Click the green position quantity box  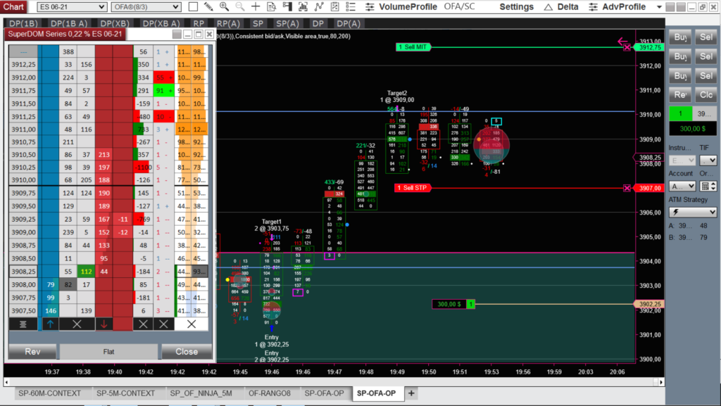point(681,113)
